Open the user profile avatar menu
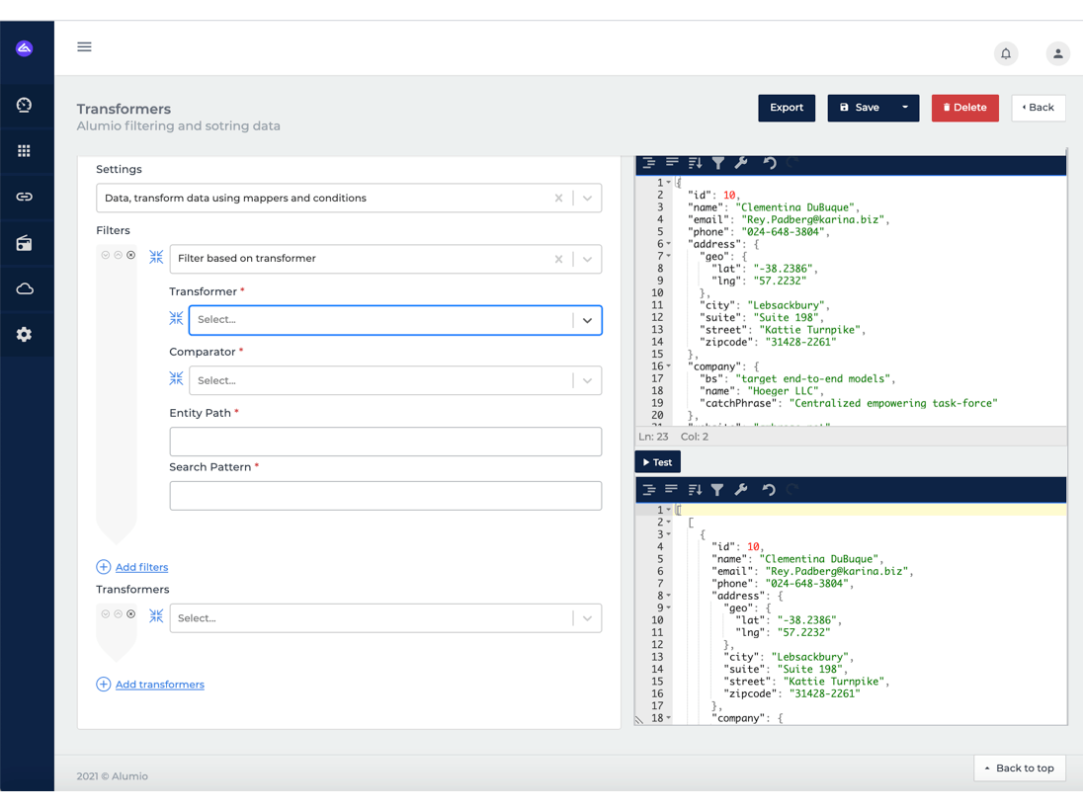The height and width of the screenshot is (810, 1083). (x=1057, y=53)
